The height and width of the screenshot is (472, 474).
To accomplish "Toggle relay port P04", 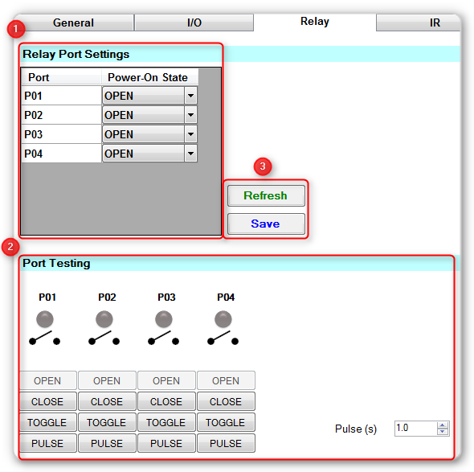I will pyautogui.click(x=226, y=422).
